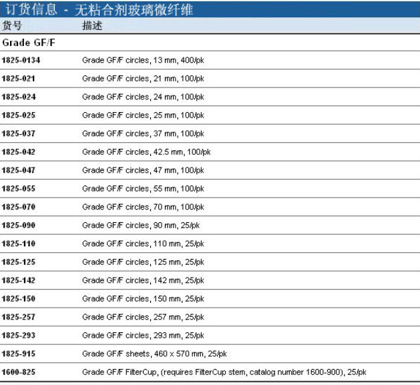Select catalog number 1825-047
The width and height of the screenshot is (420, 385).
click(19, 170)
